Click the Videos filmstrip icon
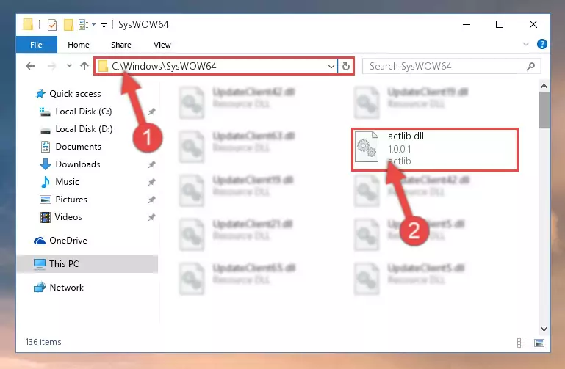This screenshot has width=565, height=369. tap(46, 217)
